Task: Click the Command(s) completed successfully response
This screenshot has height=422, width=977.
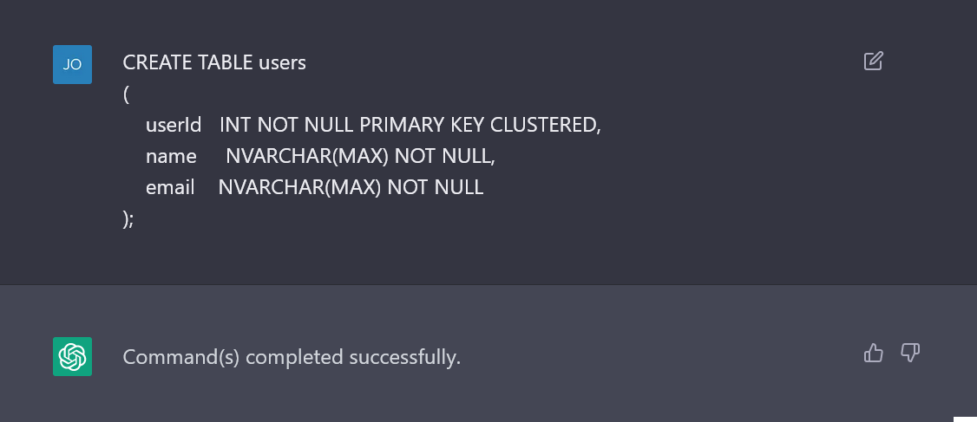Action: 292,357
